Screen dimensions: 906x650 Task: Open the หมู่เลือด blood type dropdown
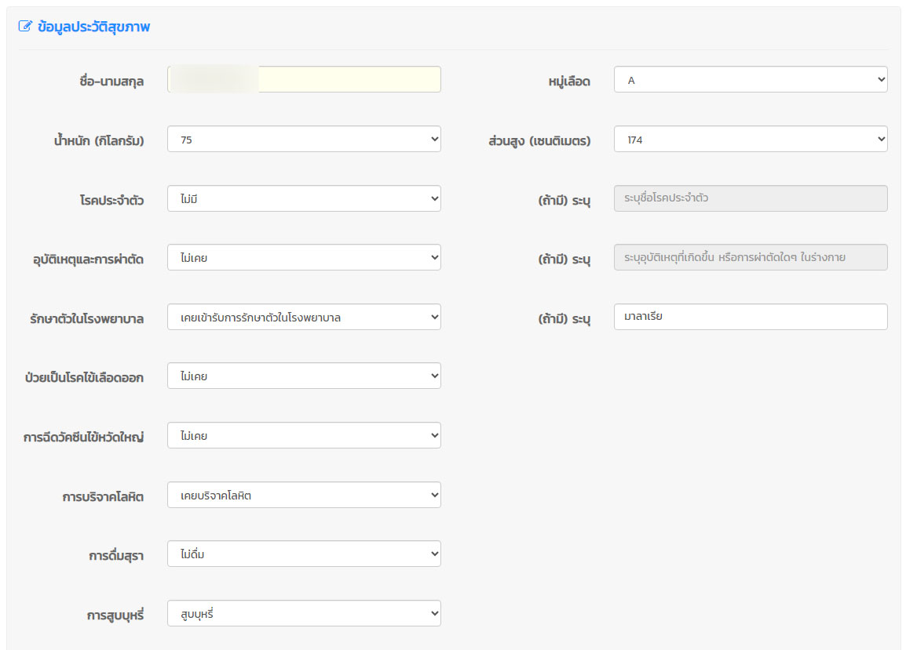[x=750, y=80]
